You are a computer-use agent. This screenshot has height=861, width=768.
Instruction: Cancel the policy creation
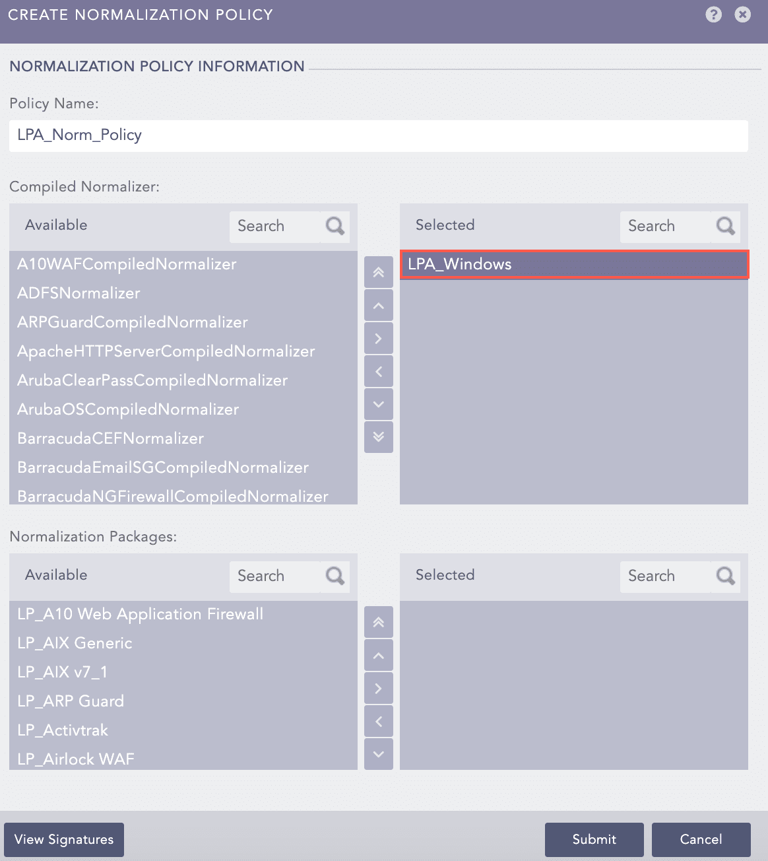click(x=701, y=839)
